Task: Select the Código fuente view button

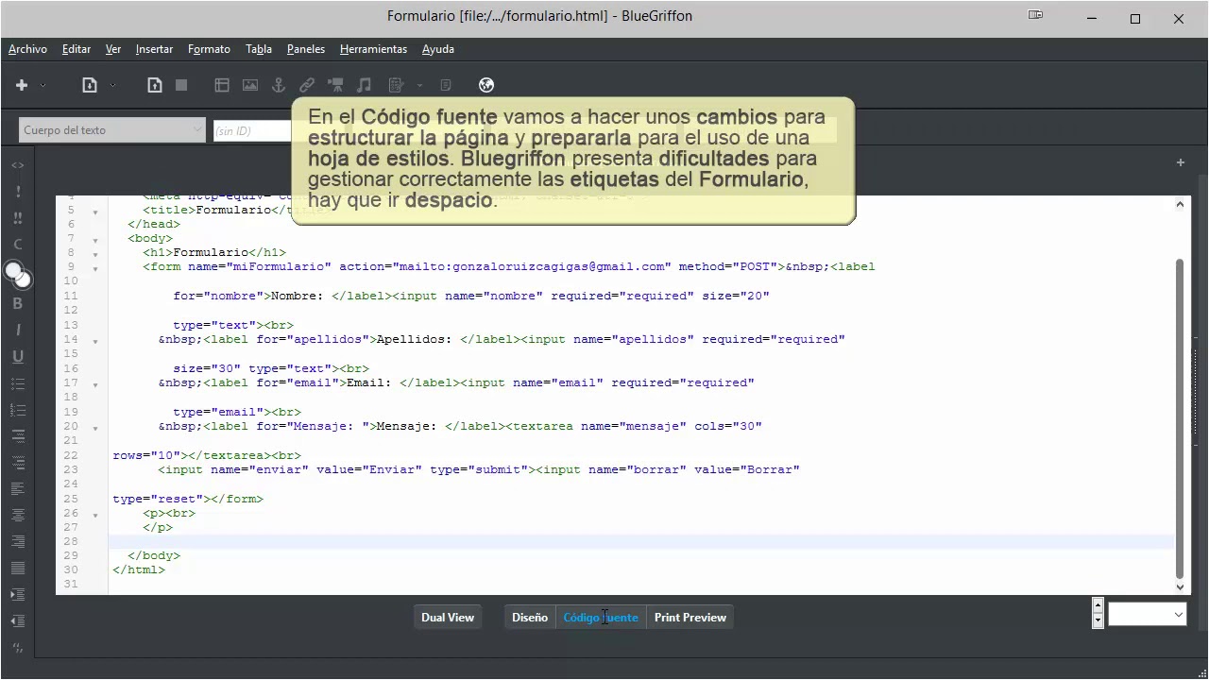Action: coord(601,618)
